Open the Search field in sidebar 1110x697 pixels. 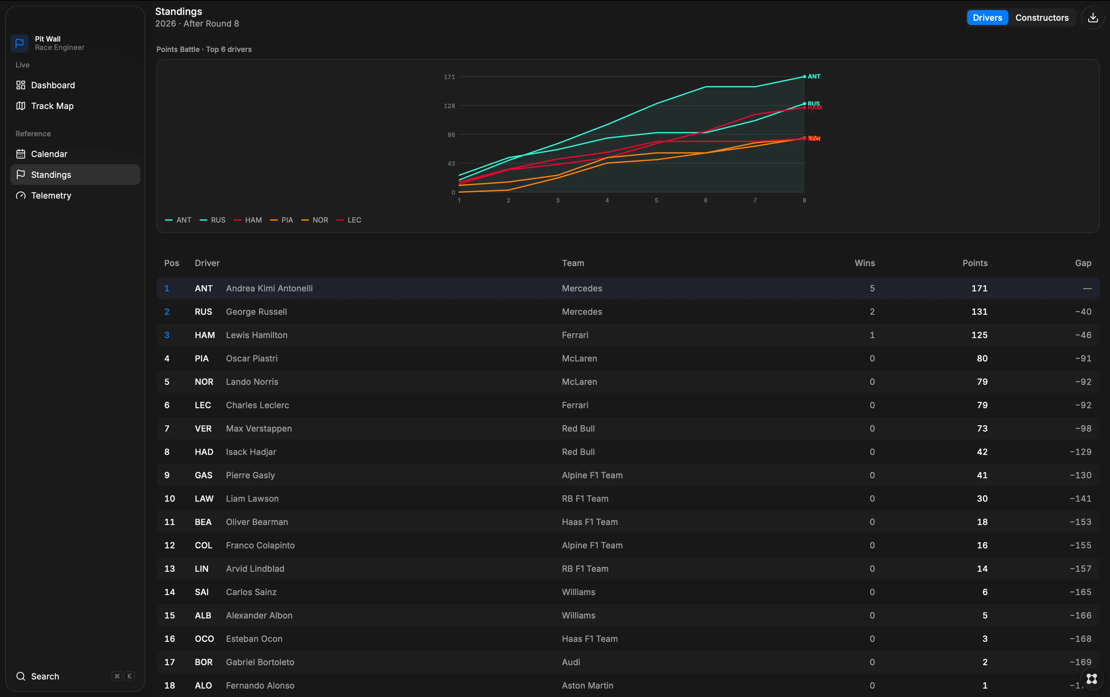(75, 676)
